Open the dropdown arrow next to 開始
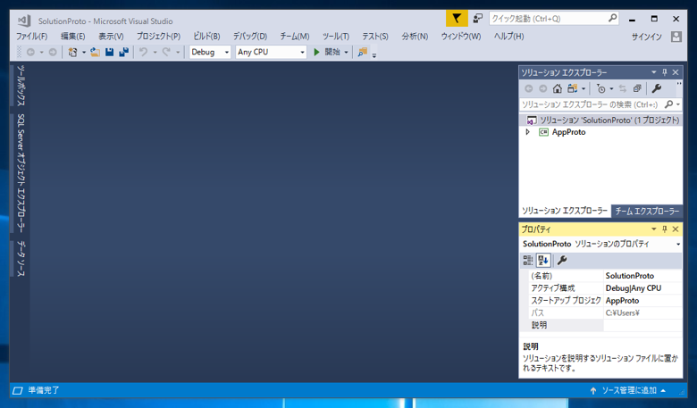 coord(347,52)
